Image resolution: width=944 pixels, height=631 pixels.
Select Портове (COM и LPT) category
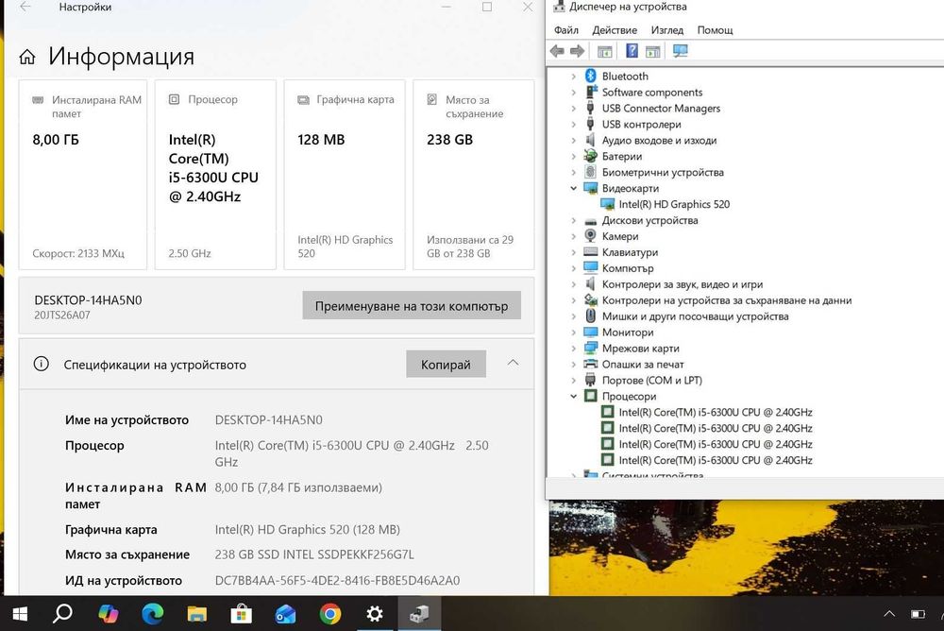[x=652, y=381]
